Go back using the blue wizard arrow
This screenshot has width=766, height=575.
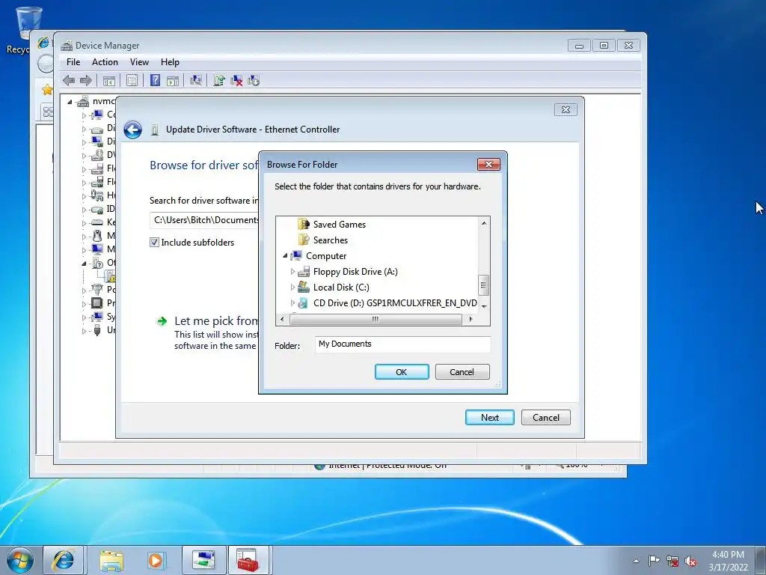coord(132,130)
